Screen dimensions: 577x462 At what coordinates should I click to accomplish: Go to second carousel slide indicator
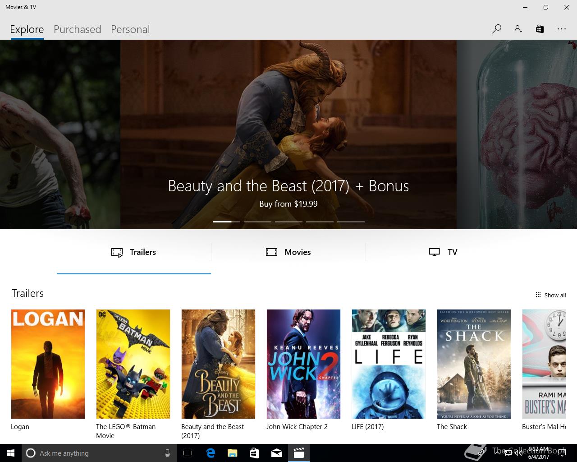coord(257,222)
